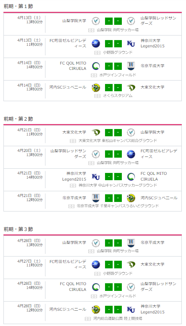Open 神奈川大学 Legend2015 team link in 第2節
Screen dimensions: 186x326
[x=74, y=176]
